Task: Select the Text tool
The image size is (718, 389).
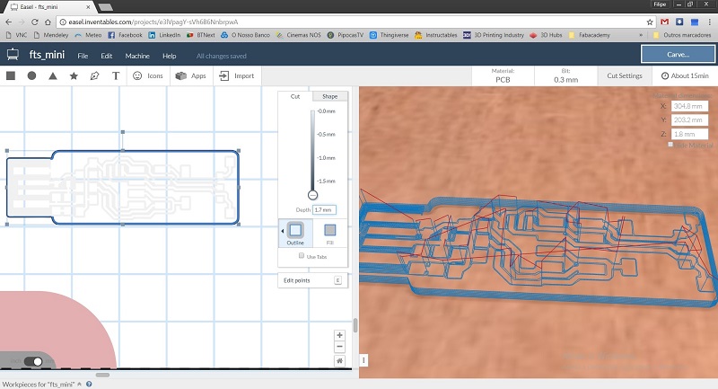Action: click(116, 75)
